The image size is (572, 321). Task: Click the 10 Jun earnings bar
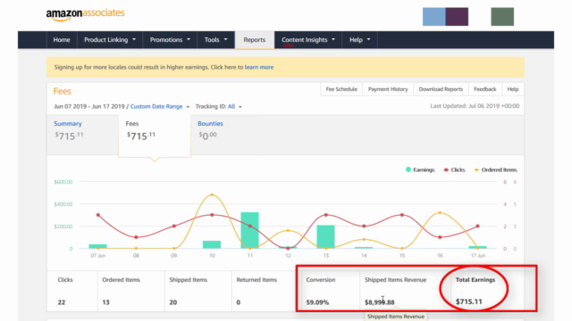pos(212,244)
